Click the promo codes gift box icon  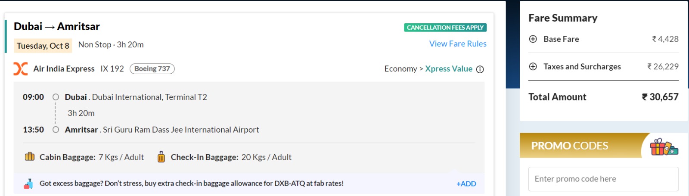[x=664, y=147]
